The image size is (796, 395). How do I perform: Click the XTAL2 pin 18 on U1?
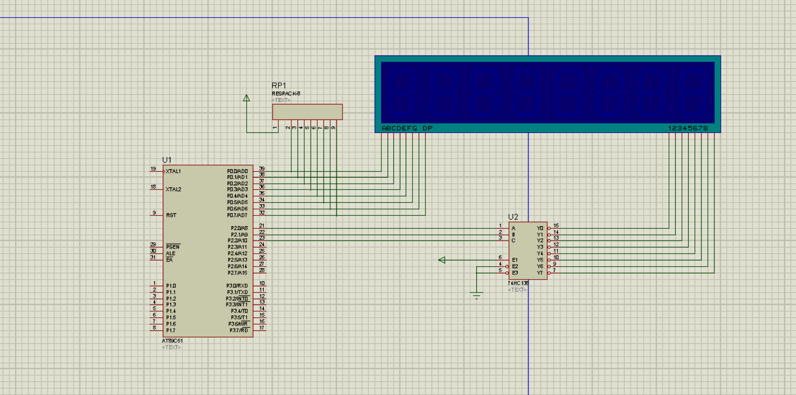click(x=157, y=189)
